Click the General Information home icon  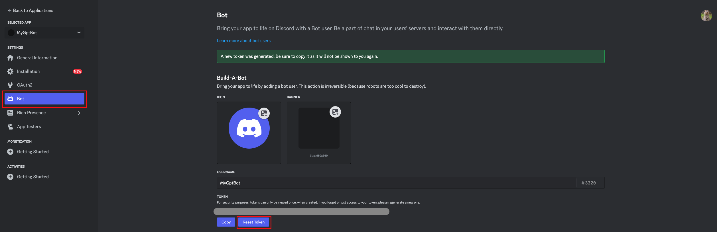[10, 58]
